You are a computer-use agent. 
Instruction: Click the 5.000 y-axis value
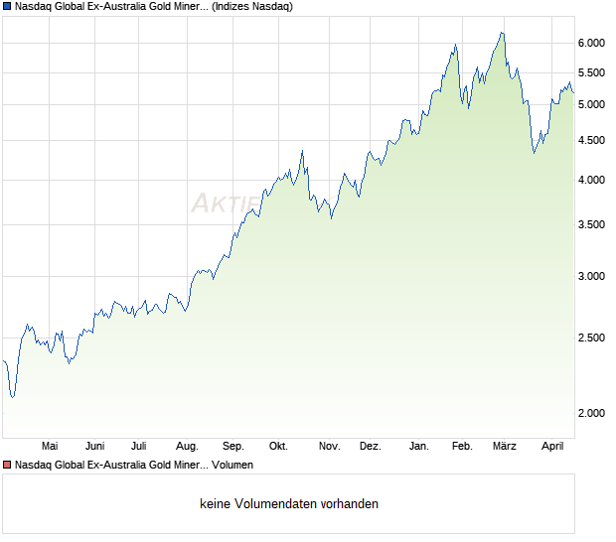coord(591,104)
